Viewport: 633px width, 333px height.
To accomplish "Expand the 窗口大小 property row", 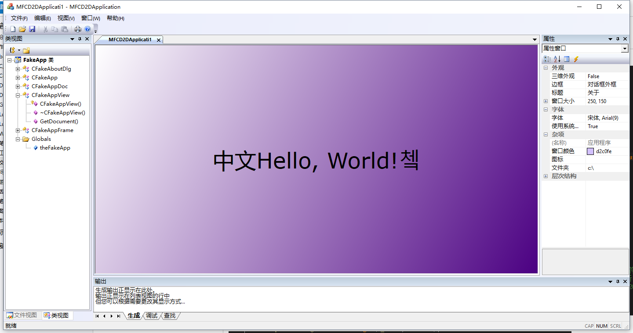I will [546, 101].
